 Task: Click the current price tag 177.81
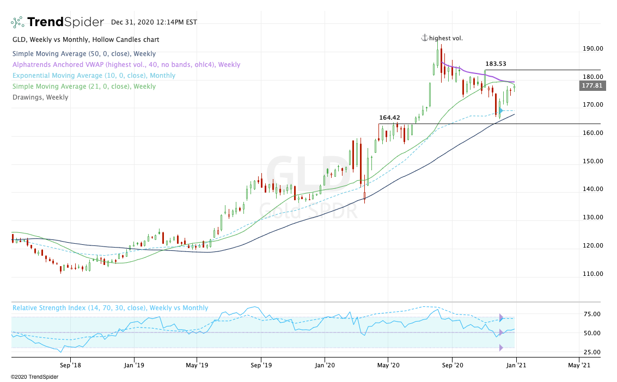[x=592, y=85]
